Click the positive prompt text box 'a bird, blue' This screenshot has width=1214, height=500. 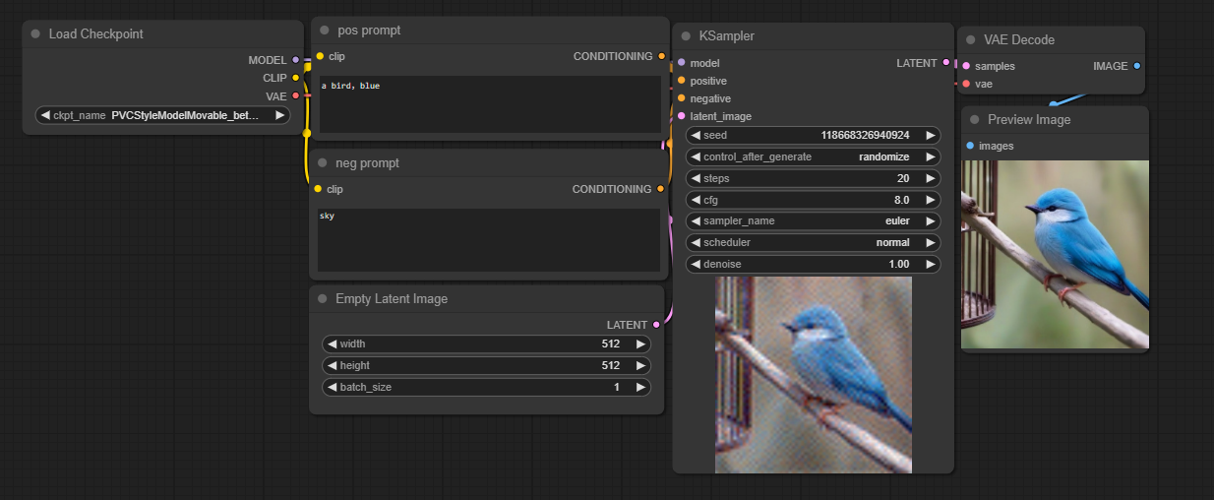click(490, 104)
